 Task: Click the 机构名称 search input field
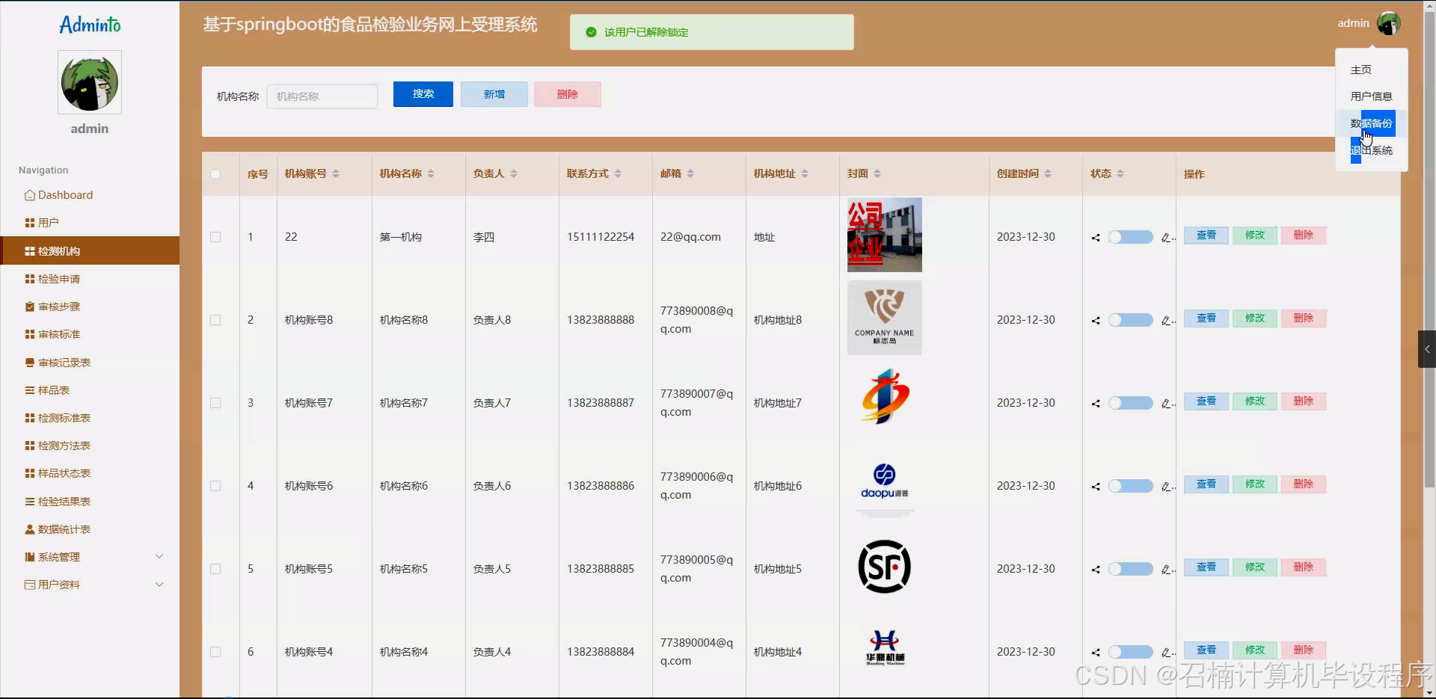322,96
